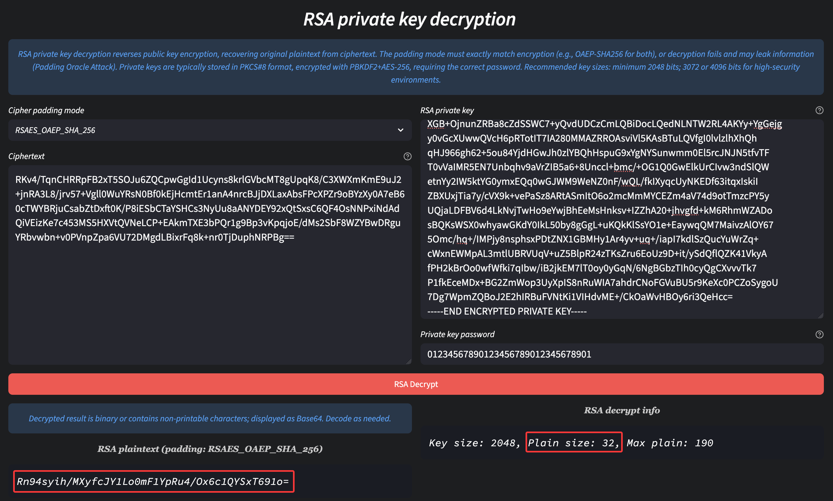This screenshot has width=833, height=501.
Task: Click the 'Key size: 2048' text
Action: click(474, 443)
